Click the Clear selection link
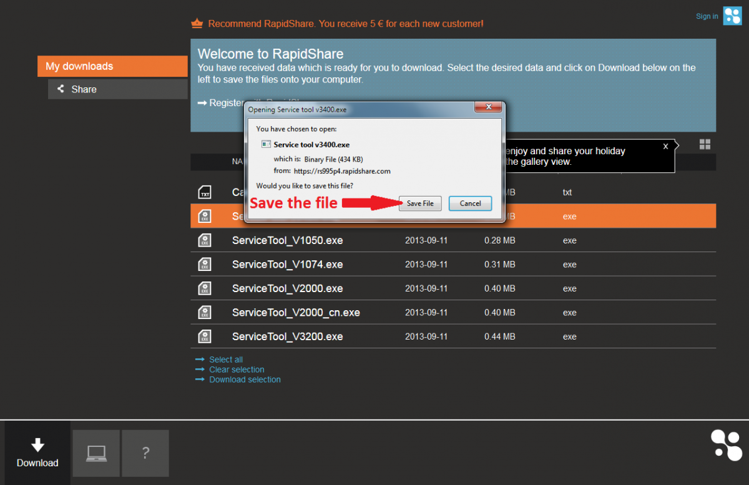749x485 pixels. tap(237, 370)
